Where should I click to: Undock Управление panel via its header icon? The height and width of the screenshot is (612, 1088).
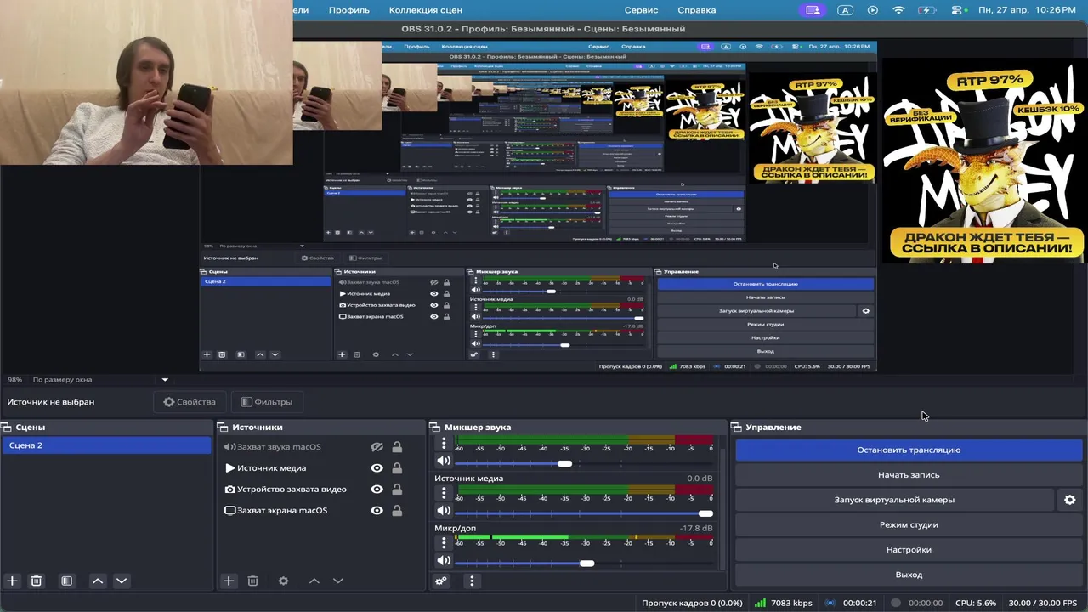pyautogui.click(x=737, y=428)
